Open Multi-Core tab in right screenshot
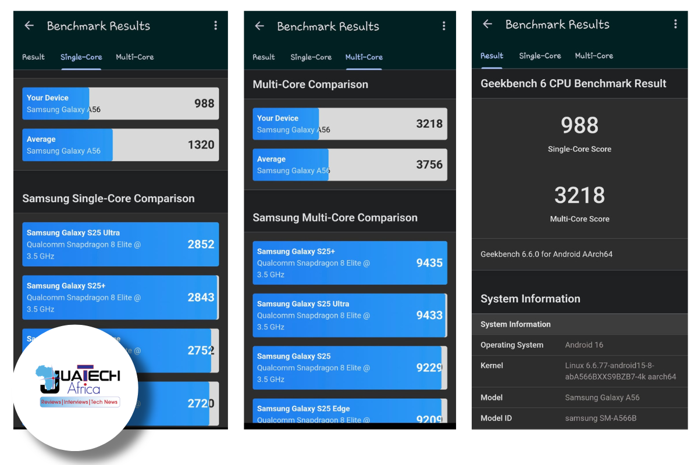Screen dimensions: 698x465 [594, 56]
